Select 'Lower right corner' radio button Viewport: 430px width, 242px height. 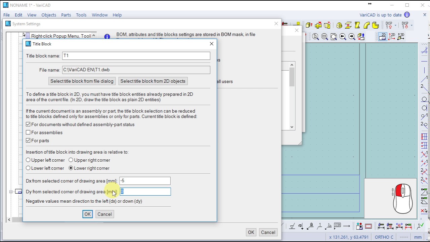click(71, 168)
